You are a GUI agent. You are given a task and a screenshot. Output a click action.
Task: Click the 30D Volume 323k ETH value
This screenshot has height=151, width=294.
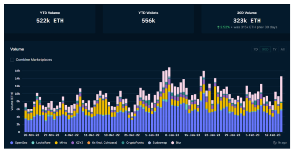[247, 21]
